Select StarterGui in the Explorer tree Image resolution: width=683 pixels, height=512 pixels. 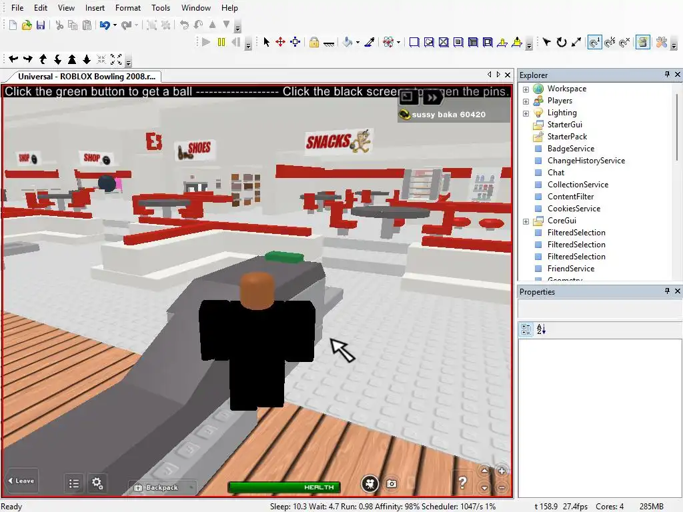coord(564,125)
